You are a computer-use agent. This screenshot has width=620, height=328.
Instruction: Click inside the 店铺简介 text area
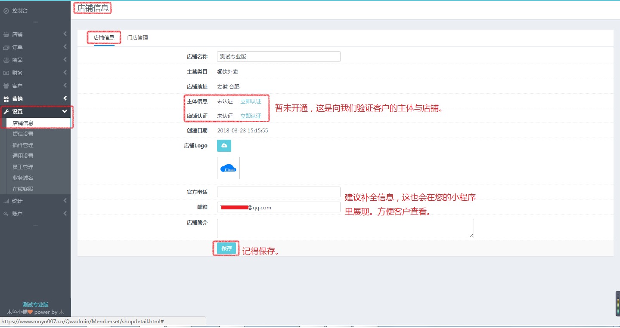tap(345, 228)
